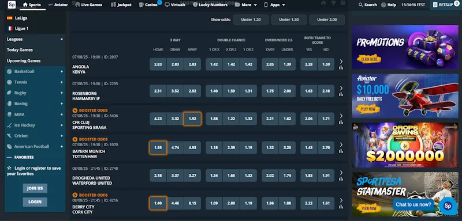Expand the Rugby plus sign
Viewport: 462px width, 221px height.
62,93
